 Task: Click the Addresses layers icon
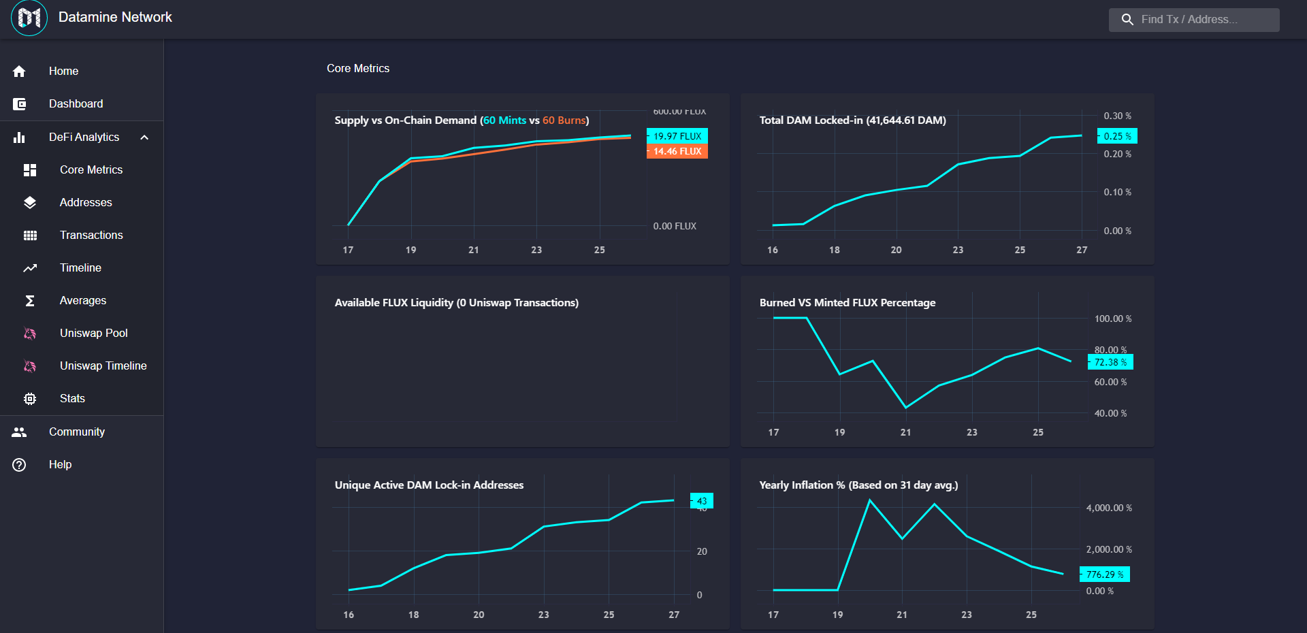30,203
